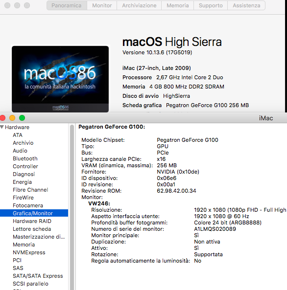This screenshot has width=287, height=290.
Task: Click the Duplicazione Non attiva value
Action: coord(207,242)
